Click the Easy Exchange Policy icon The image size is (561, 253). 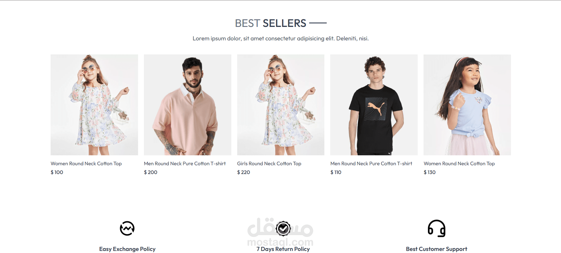pos(127,228)
